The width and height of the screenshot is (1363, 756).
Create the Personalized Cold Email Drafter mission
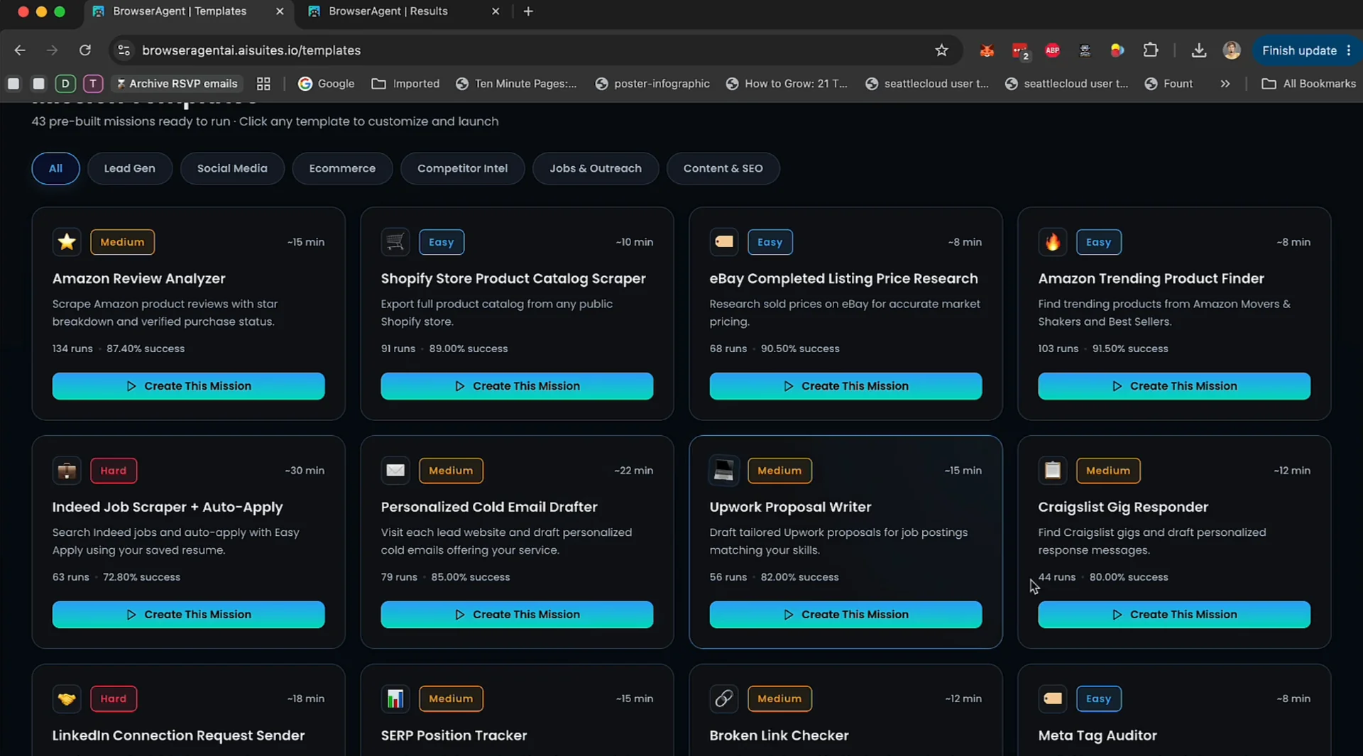tap(517, 615)
